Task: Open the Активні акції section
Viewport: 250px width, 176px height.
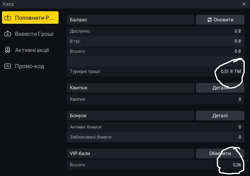Action: click(32, 50)
